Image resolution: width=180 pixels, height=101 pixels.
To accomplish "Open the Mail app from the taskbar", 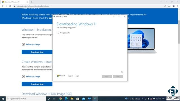I will tap(84, 98).
